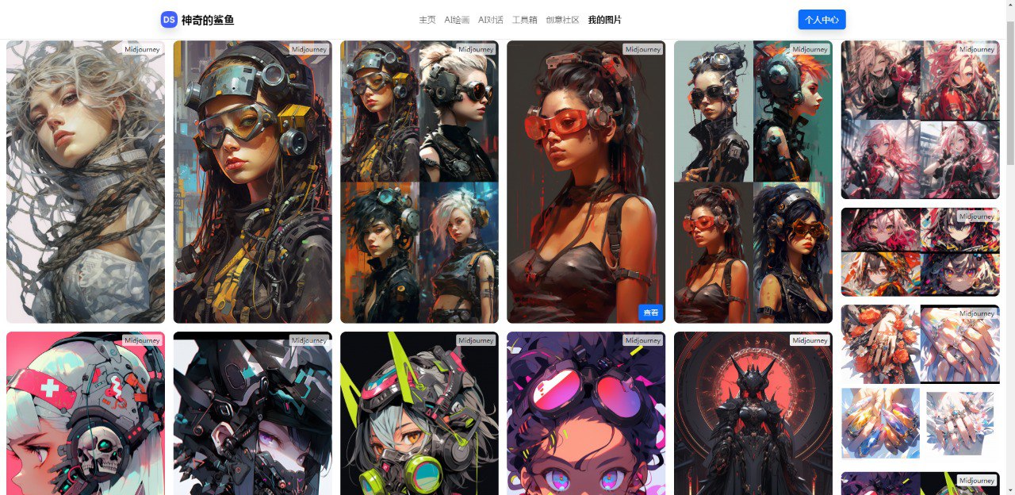Open the 主页 home page

tap(427, 20)
